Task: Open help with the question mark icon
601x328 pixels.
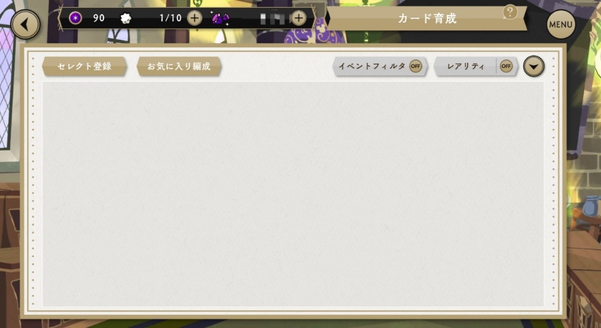Action: click(x=510, y=12)
